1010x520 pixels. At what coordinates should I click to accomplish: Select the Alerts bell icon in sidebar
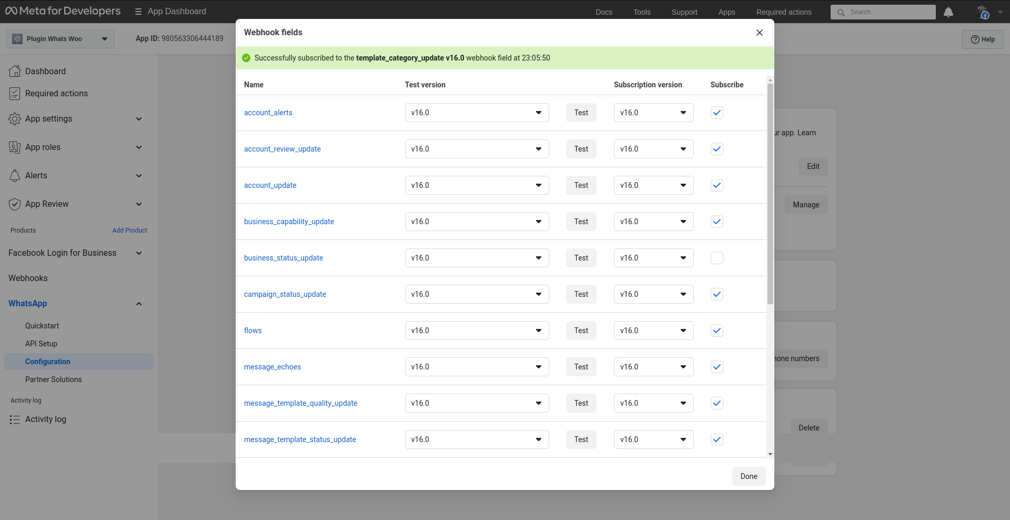tap(15, 175)
